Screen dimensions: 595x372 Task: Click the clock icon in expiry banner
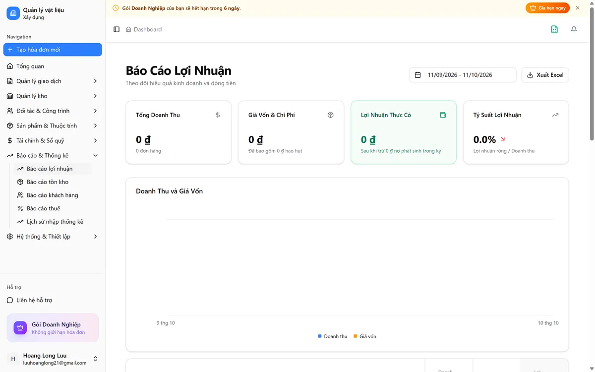point(116,8)
